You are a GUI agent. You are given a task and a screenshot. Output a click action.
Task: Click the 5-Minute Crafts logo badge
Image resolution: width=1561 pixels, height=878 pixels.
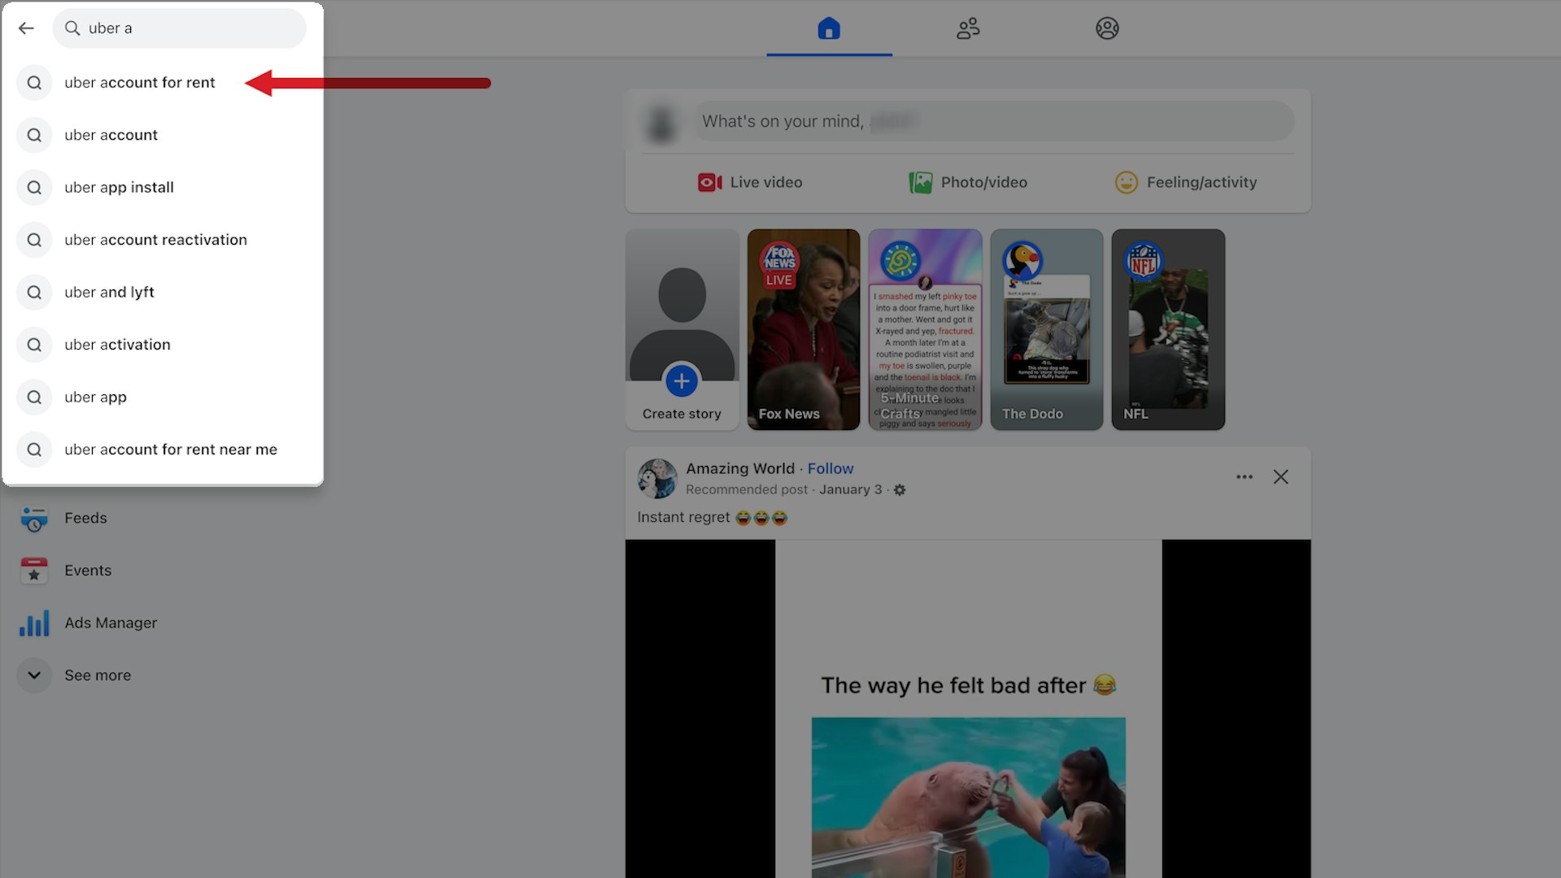click(x=900, y=262)
